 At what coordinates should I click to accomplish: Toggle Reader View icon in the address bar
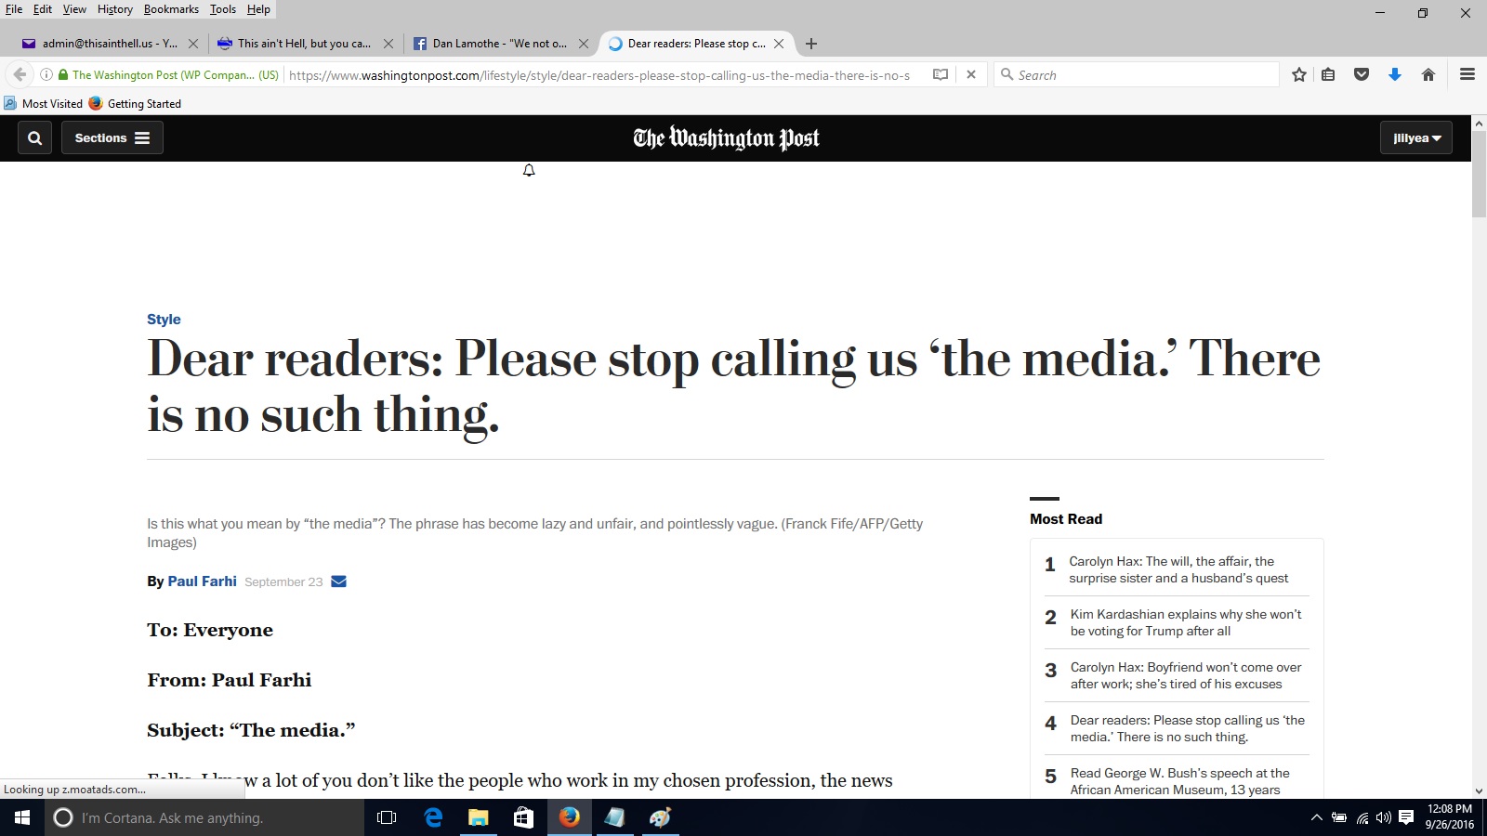tap(941, 75)
